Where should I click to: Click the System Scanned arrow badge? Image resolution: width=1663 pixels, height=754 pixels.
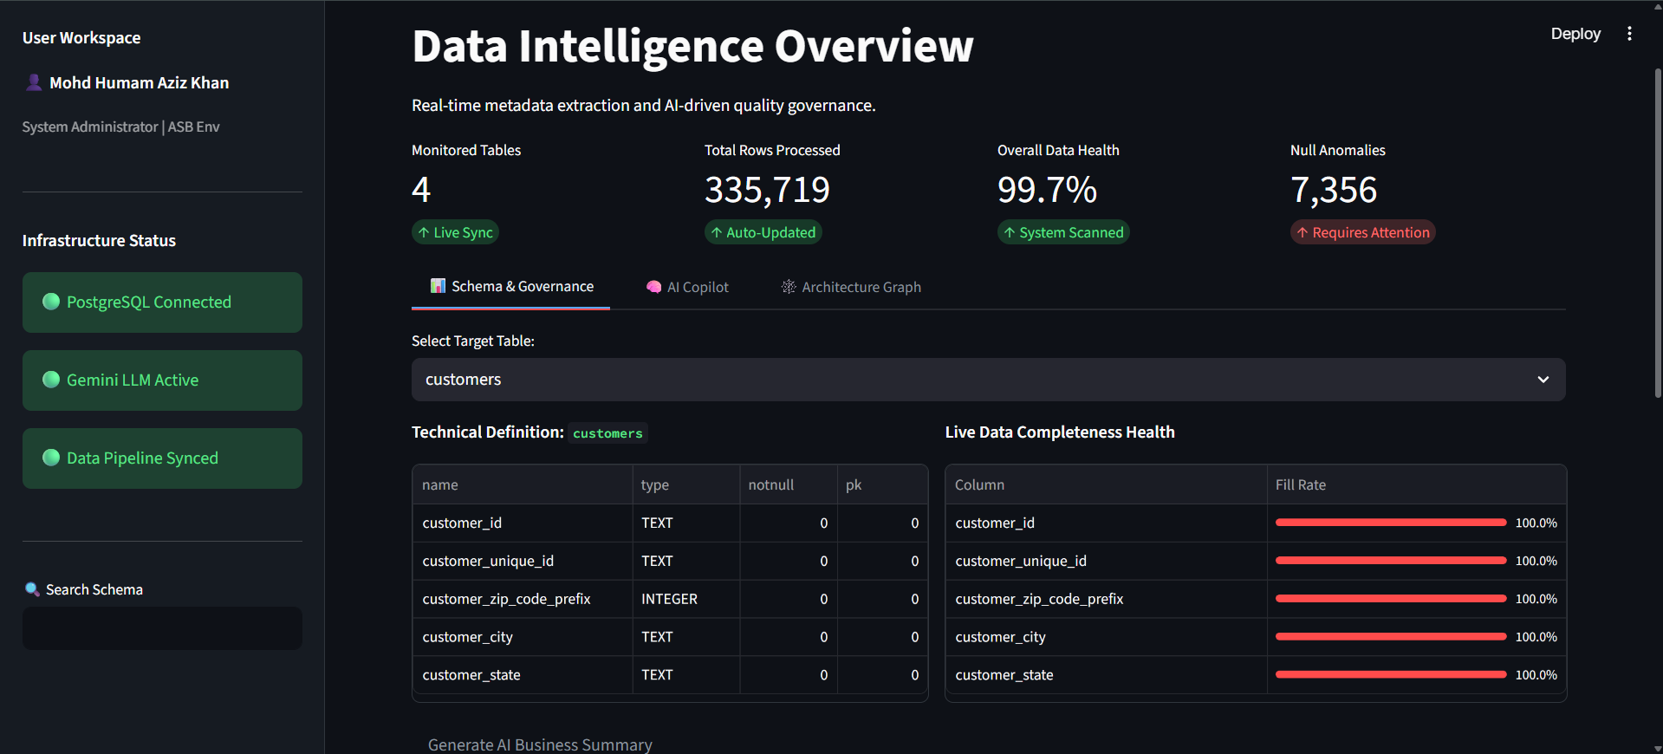tap(1063, 232)
